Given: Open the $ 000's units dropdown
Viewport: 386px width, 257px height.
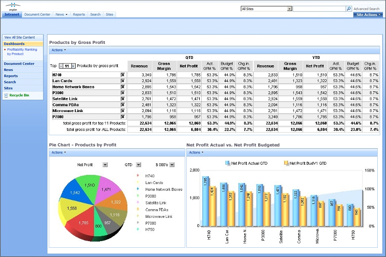Looking at the screenshot, I should pyautogui.click(x=171, y=165).
